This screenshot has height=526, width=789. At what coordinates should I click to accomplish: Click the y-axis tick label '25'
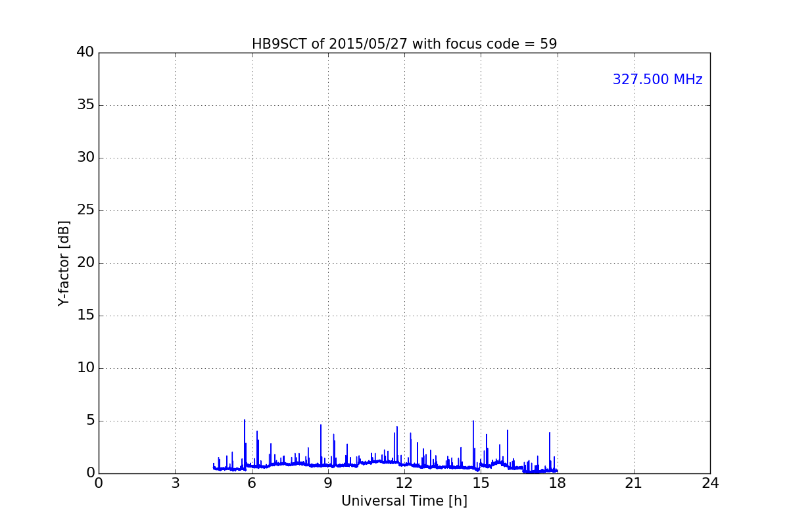(85, 210)
